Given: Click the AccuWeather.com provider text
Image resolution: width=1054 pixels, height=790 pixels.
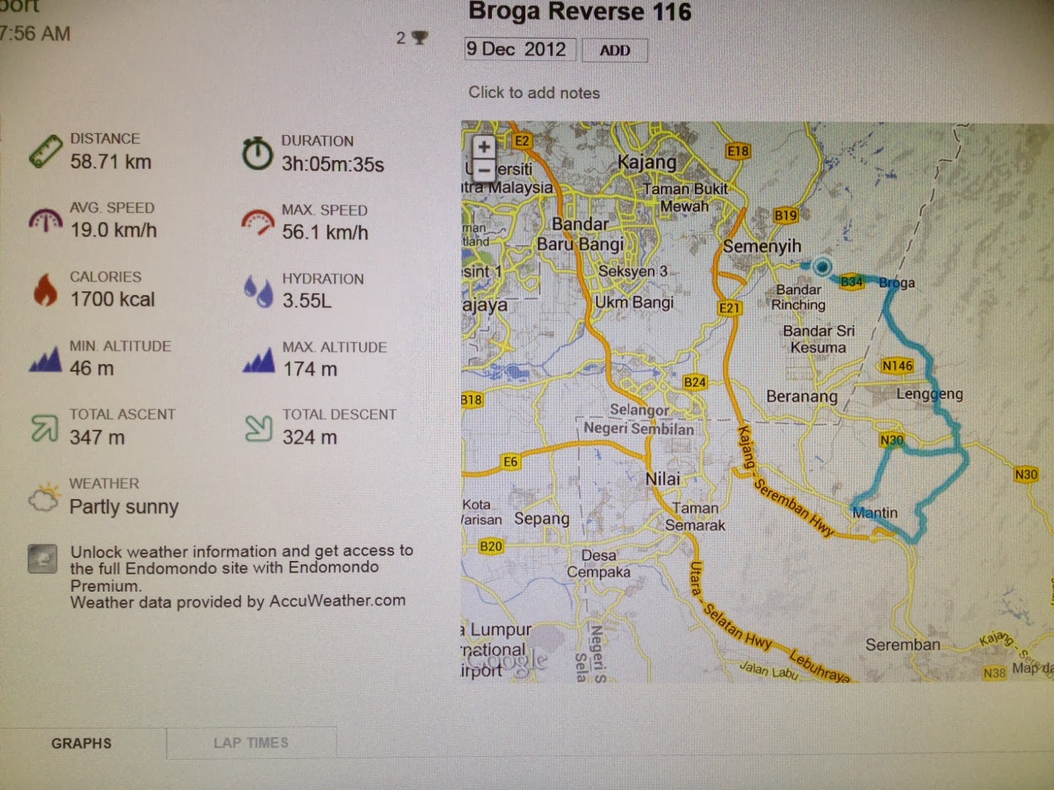Looking at the screenshot, I should (x=238, y=602).
